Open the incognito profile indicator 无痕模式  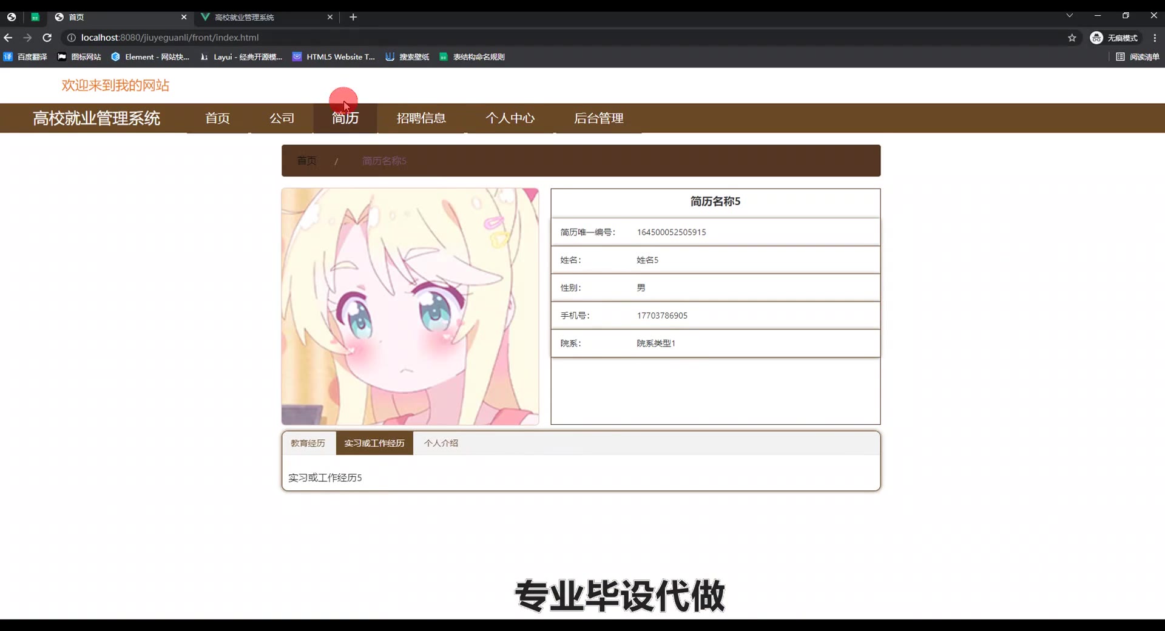(x=1114, y=38)
